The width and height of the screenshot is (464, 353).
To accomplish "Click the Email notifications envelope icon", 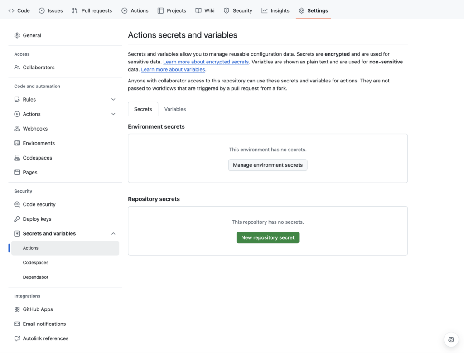I will tap(17, 324).
